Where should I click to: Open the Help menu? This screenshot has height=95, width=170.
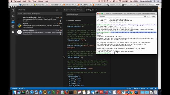click(47, 1)
